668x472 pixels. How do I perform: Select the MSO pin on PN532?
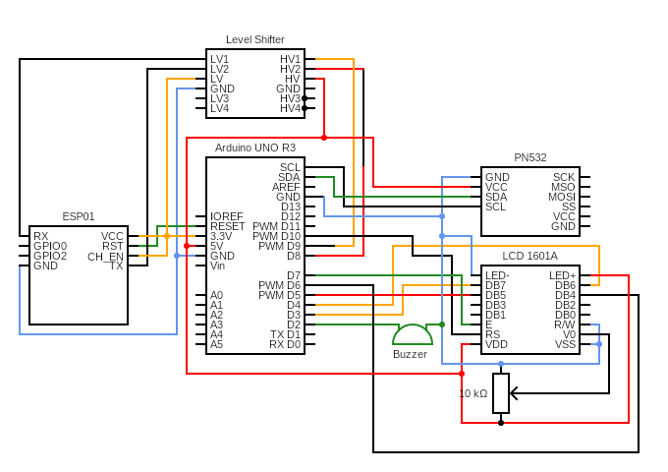point(563,187)
